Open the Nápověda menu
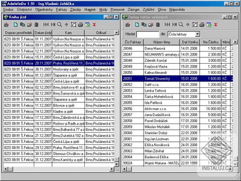 177,10
